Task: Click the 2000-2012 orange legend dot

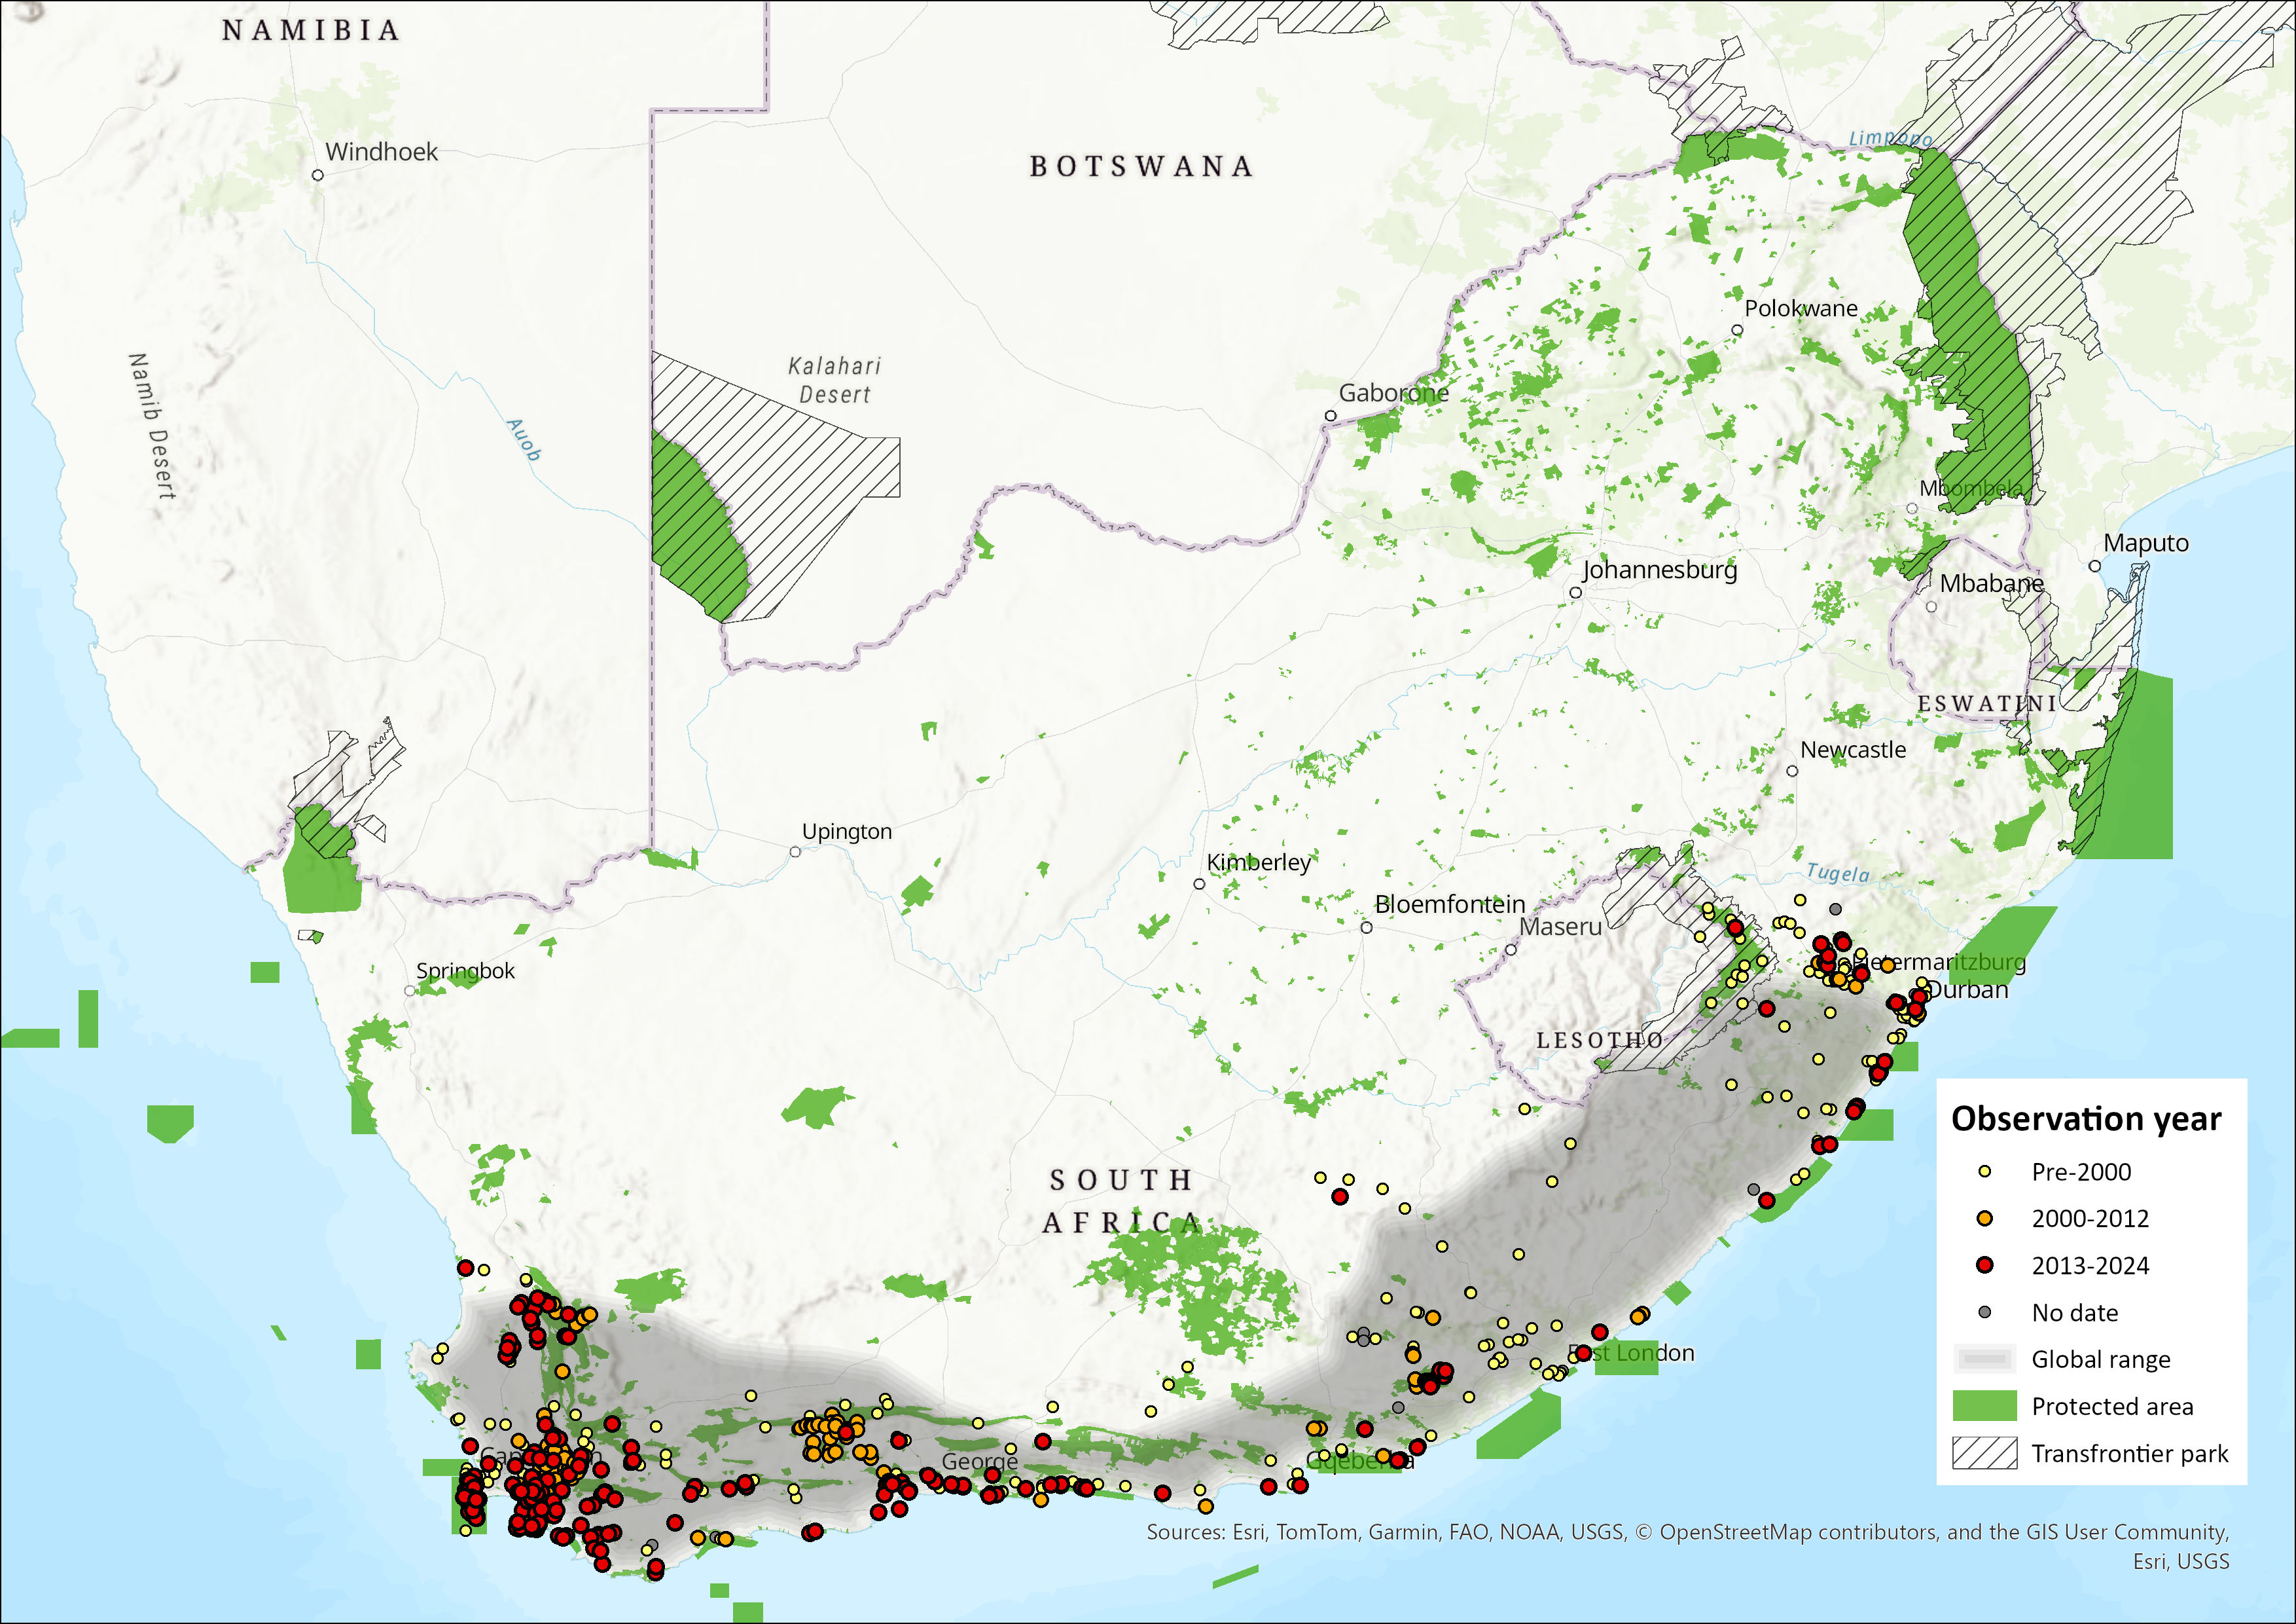Action: (1985, 1218)
